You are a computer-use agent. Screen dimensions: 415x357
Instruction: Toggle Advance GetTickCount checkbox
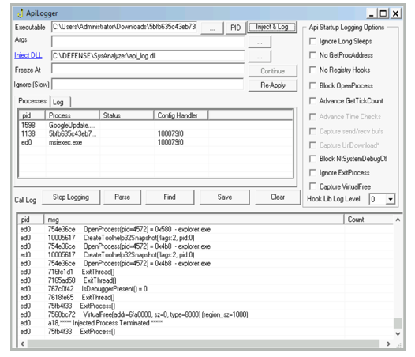coord(312,101)
